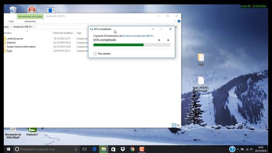Sort by Fecha de modificación column
The height and width of the screenshot is (153, 272).
click(63, 33)
